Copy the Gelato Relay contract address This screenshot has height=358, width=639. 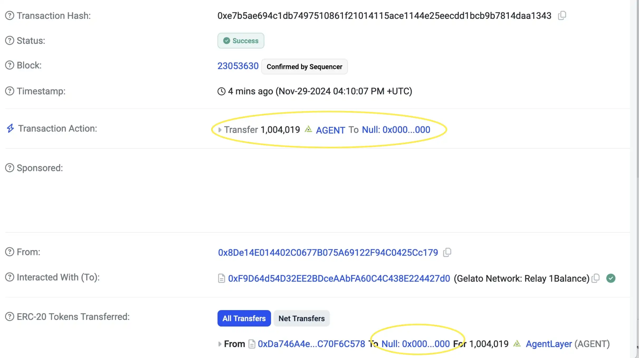pos(595,278)
